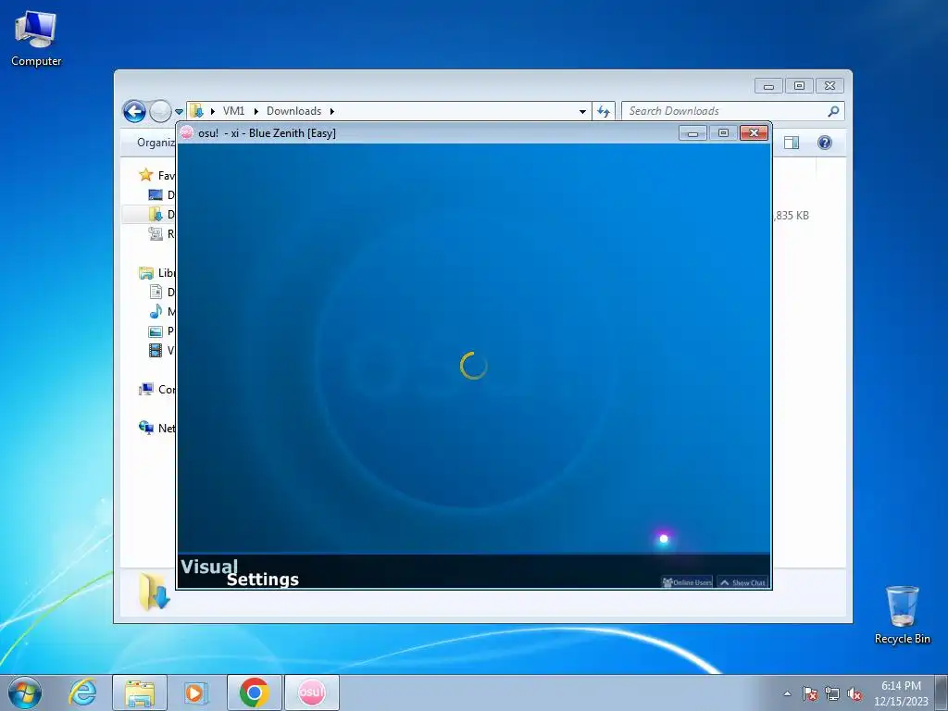Click the 835 KB file size text
948x711 pixels.
coord(792,215)
